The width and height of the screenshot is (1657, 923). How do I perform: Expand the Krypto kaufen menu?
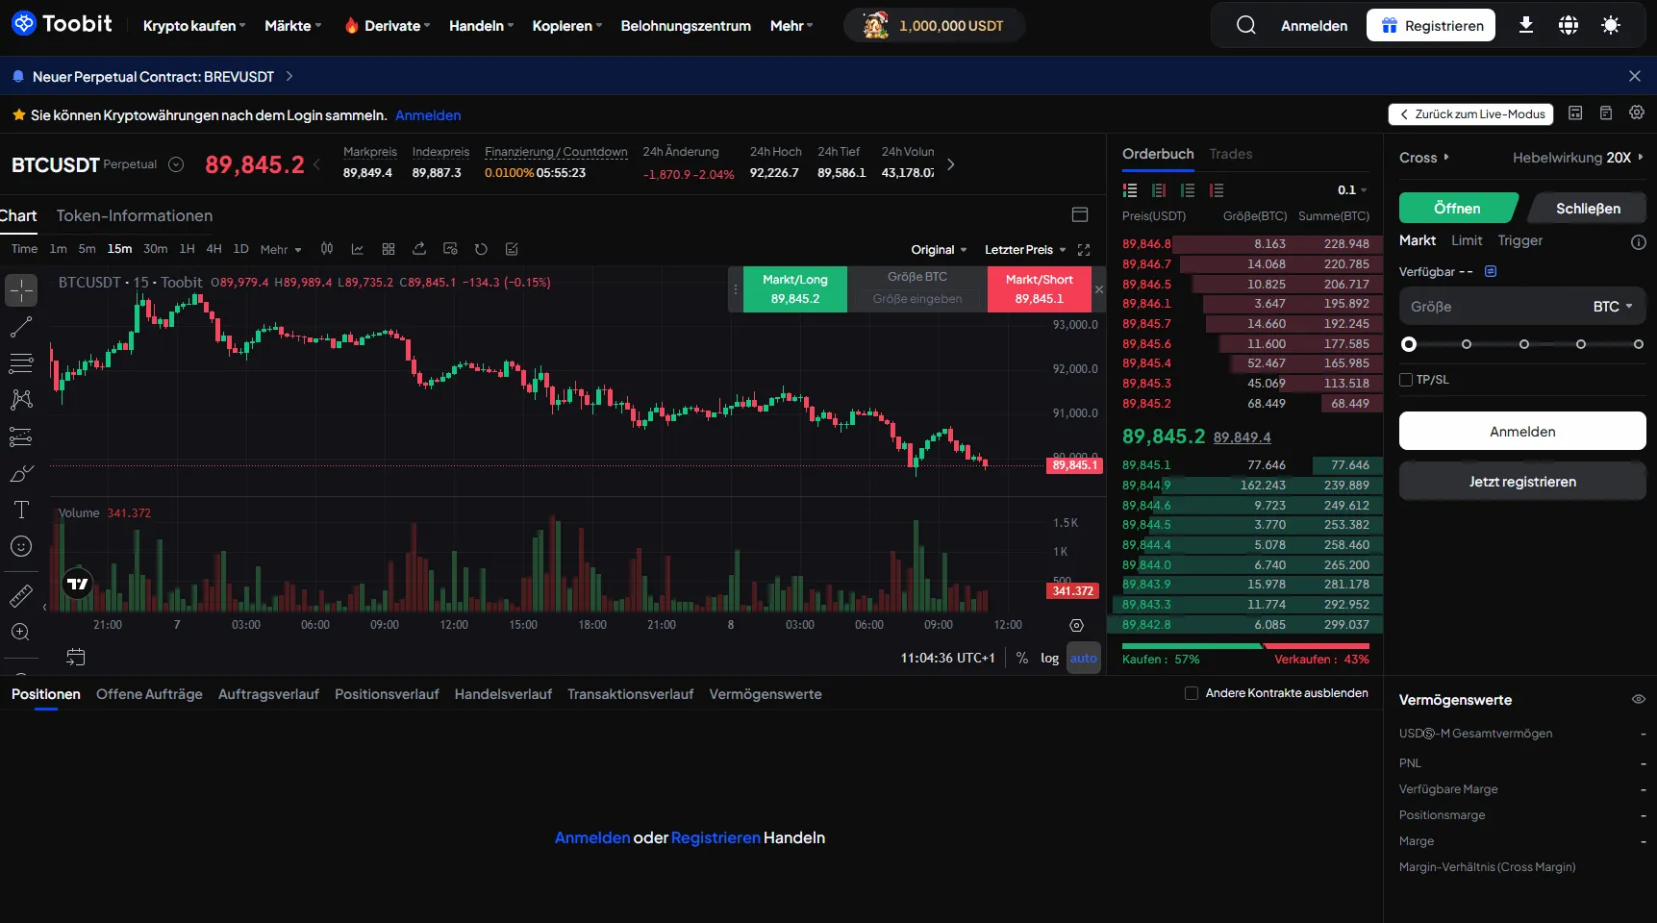click(194, 26)
